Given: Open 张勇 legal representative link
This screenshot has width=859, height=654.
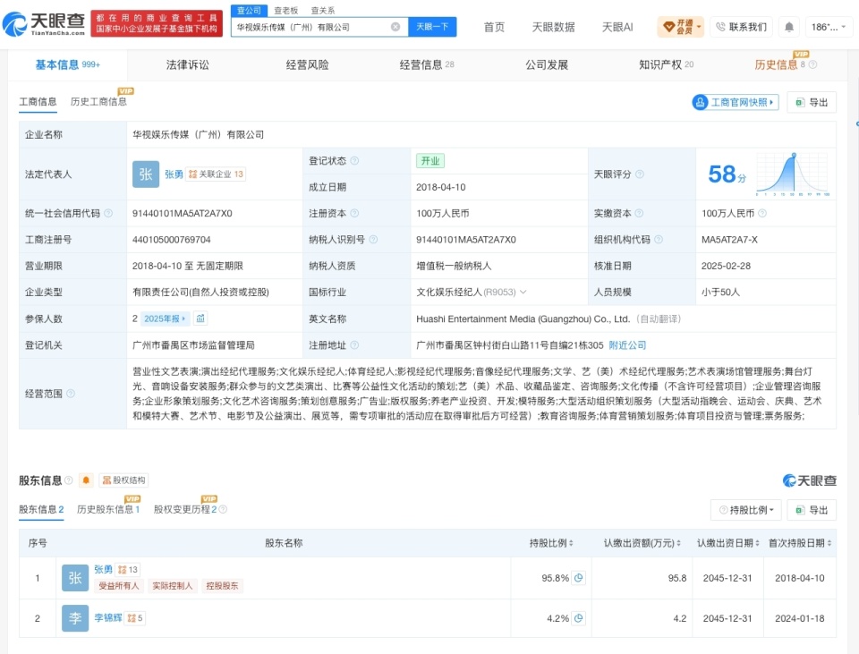Looking at the screenshot, I should pyautogui.click(x=174, y=174).
